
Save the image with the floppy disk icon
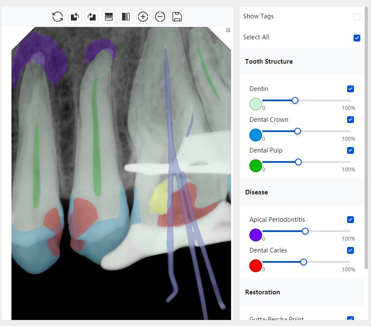pyautogui.click(x=177, y=17)
